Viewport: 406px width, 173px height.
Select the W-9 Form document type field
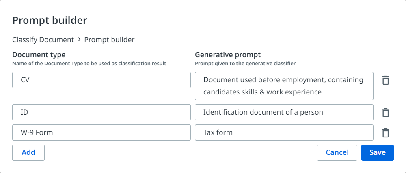pos(101,132)
